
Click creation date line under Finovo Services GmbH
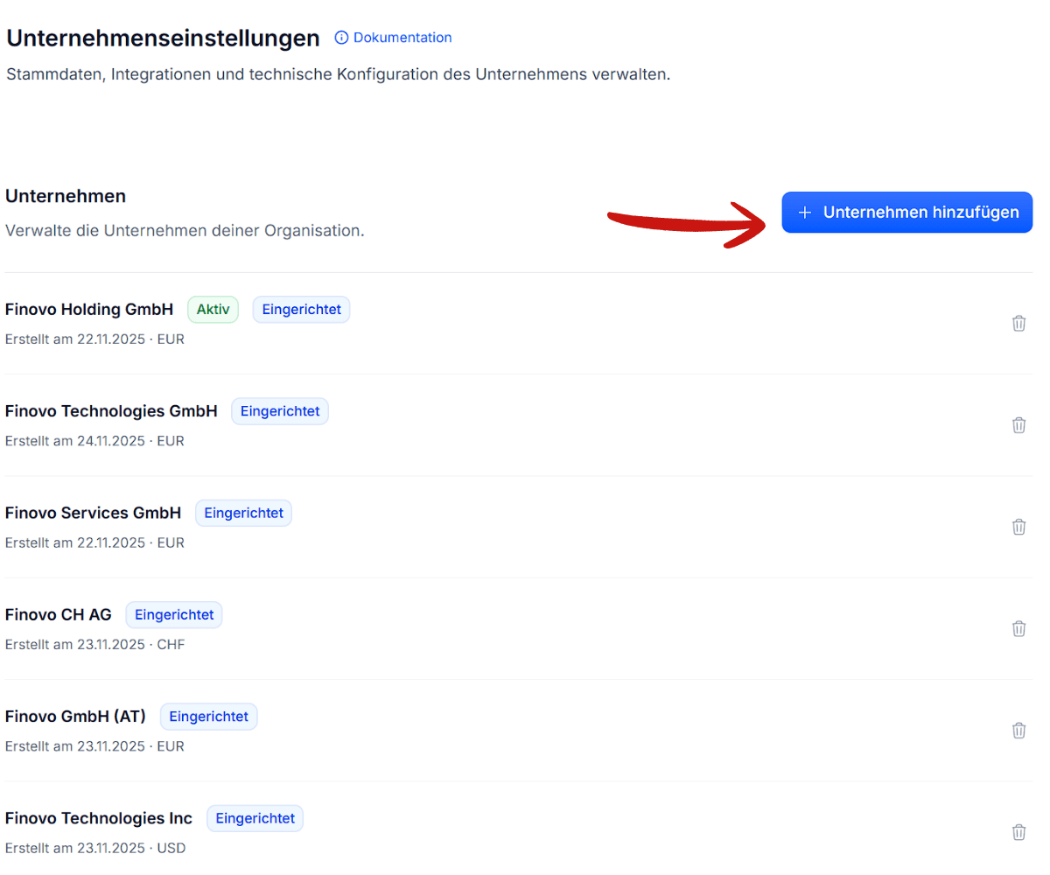(x=94, y=542)
